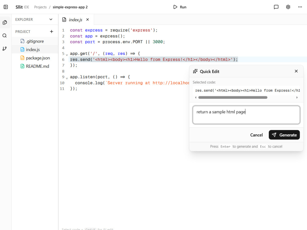Open package.json in the project tree
This screenshot has width=307, height=230.
point(35,58)
